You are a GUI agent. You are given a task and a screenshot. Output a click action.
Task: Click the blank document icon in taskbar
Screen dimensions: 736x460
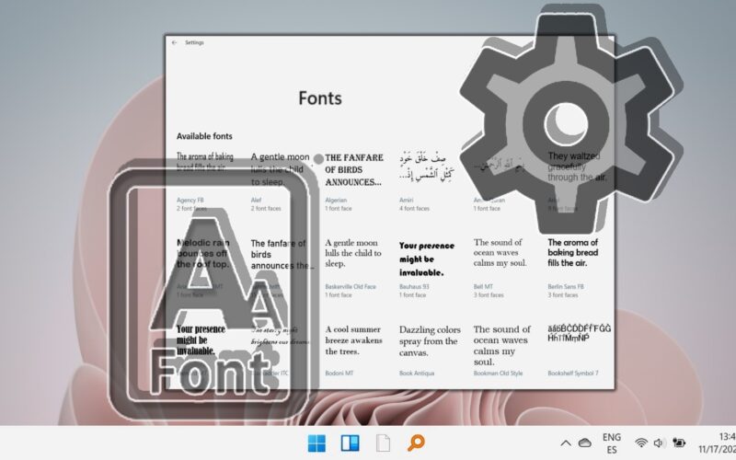click(x=383, y=443)
